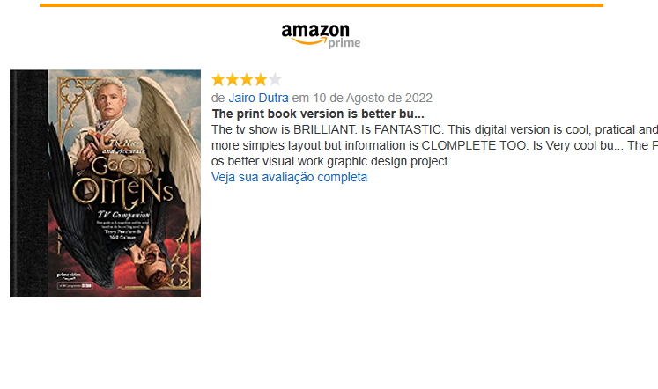This screenshot has height=389, width=658.
Task: Click the review text starting "The tv show is BRILLIANT"
Action: [x=434, y=145]
